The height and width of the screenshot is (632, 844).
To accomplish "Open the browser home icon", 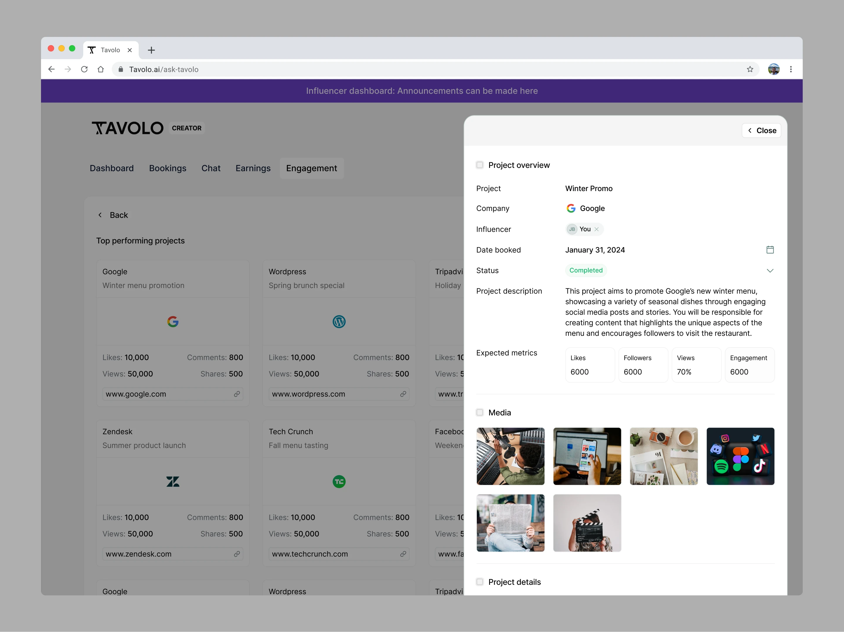I will (x=101, y=69).
